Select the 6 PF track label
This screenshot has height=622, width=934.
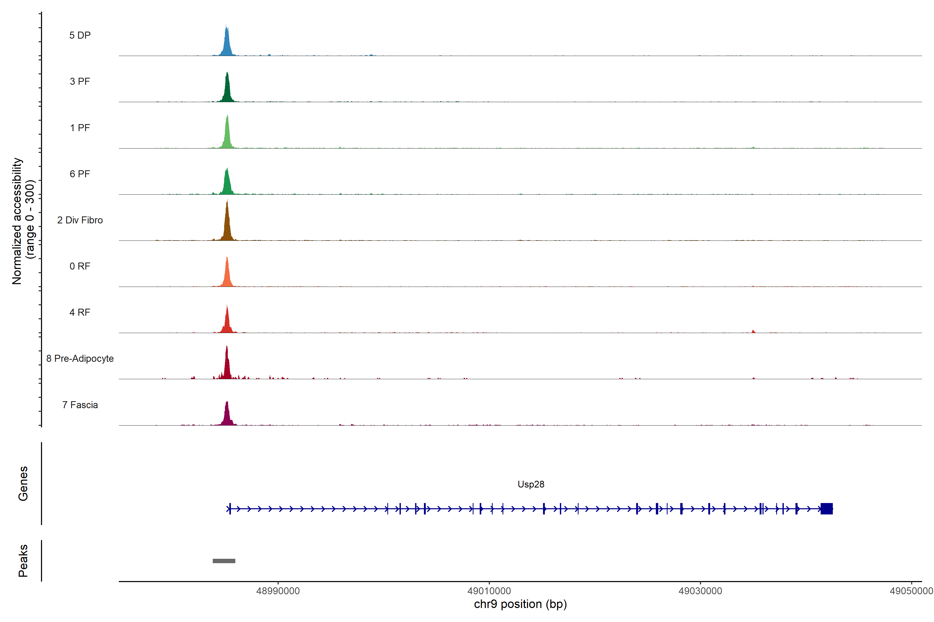point(80,174)
